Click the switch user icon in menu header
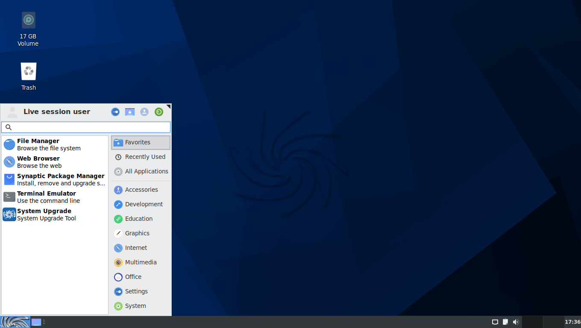Viewport: 581px width, 328px height. coord(144,112)
